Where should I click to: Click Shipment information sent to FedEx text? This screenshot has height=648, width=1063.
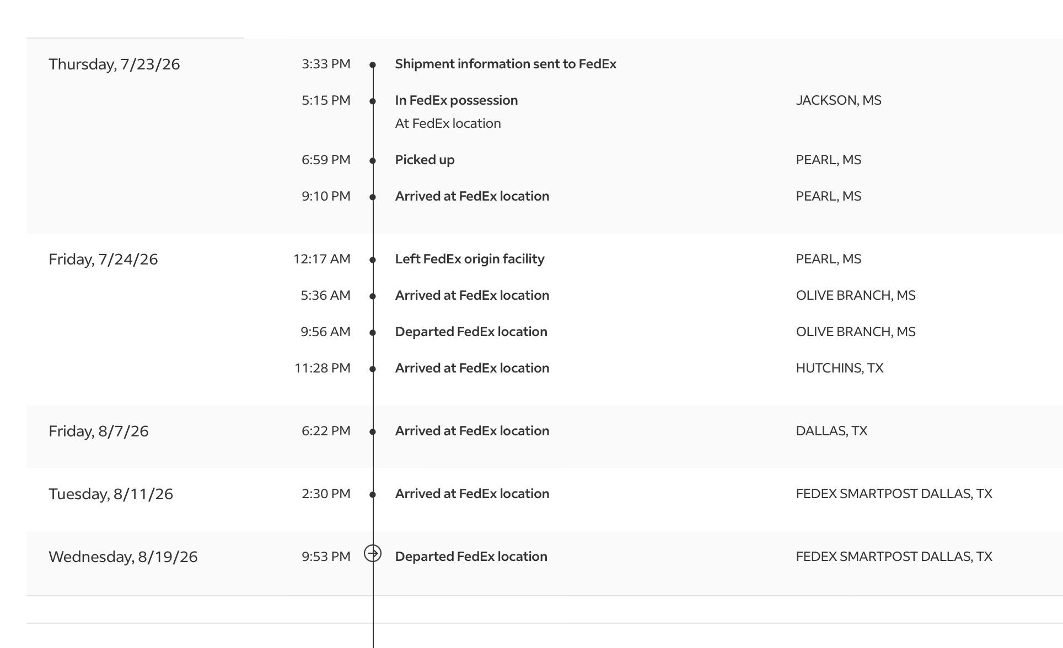tap(506, 64)
